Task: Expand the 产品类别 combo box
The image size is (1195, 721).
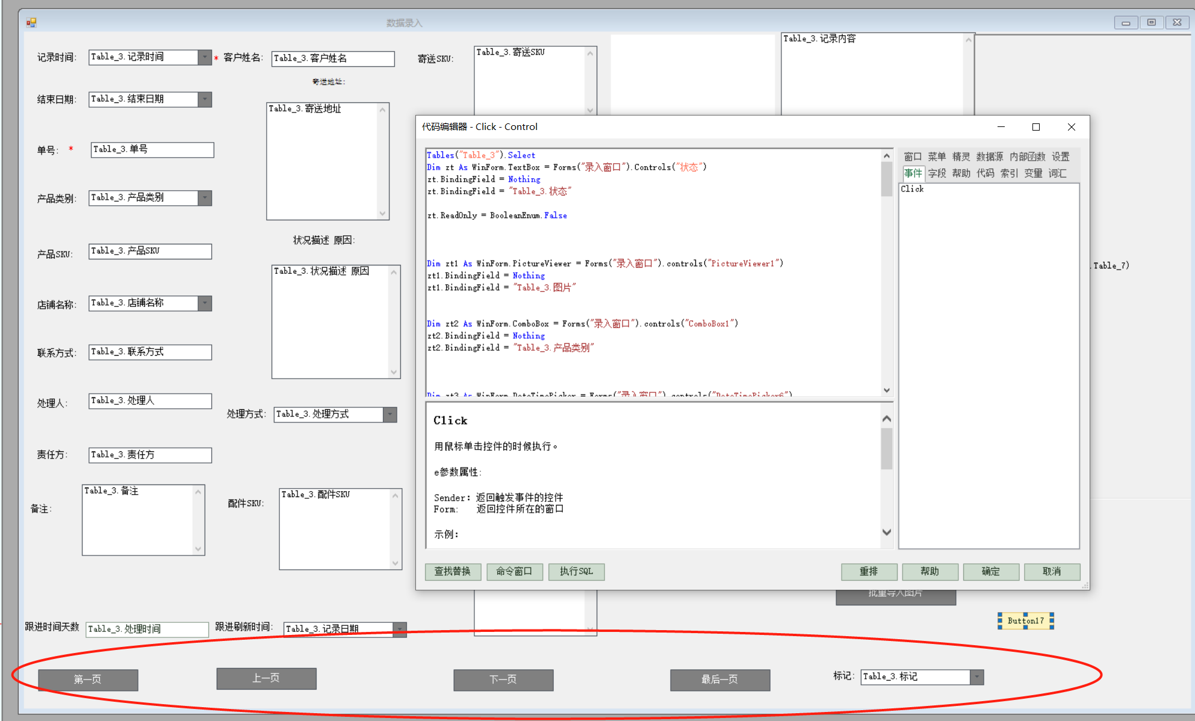Action: (205, 198)
